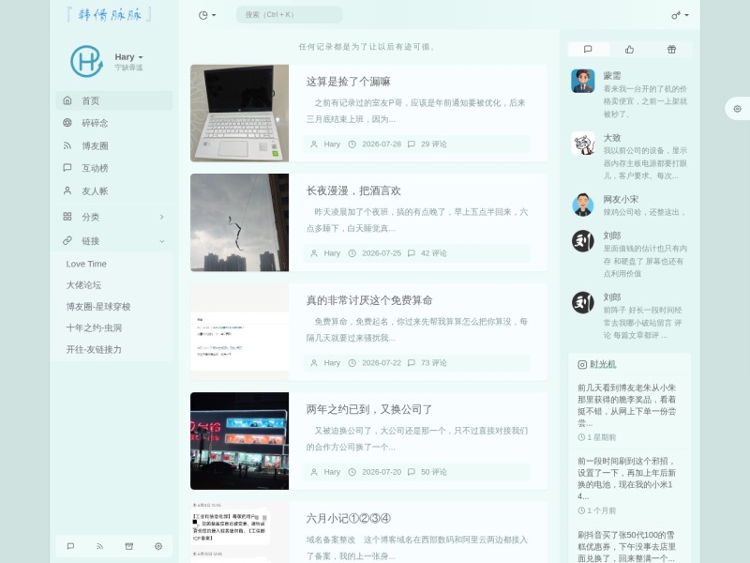Viewport: 750px width, 563px height.
Task: Focus the 搜索 search field
Action: pyautogui.click(x=290, y=15)
